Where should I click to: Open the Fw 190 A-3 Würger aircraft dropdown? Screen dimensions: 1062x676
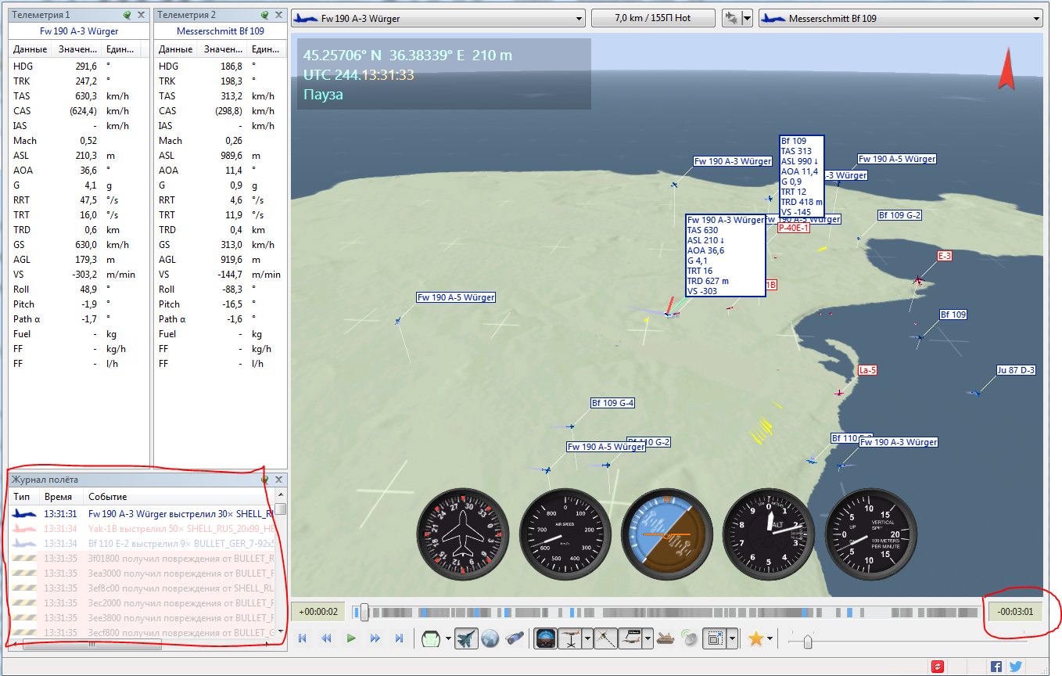pyautogui.click(x=438, y=18)
